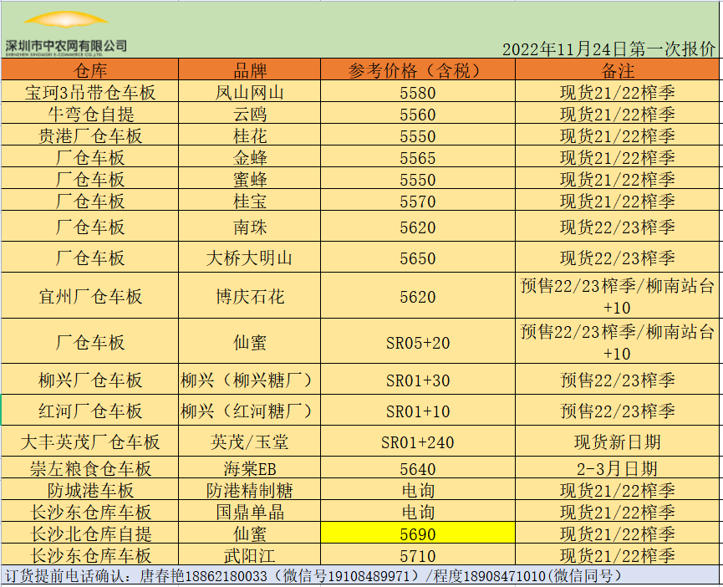The image size is (723, 587).
Task: Select the 现货新日期 remark cell
Action: 618,442
